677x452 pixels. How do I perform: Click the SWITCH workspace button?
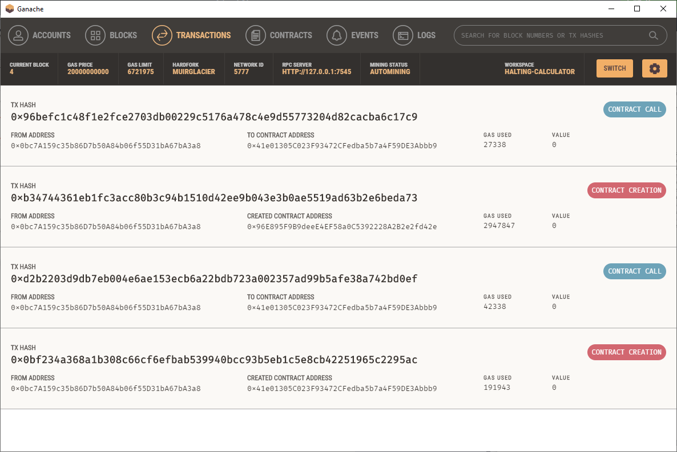coord(614,68)
